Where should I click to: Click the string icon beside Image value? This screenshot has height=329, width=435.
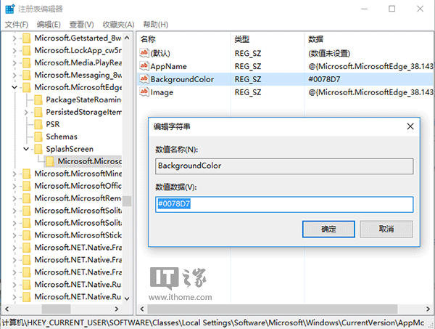coord(144,92)
